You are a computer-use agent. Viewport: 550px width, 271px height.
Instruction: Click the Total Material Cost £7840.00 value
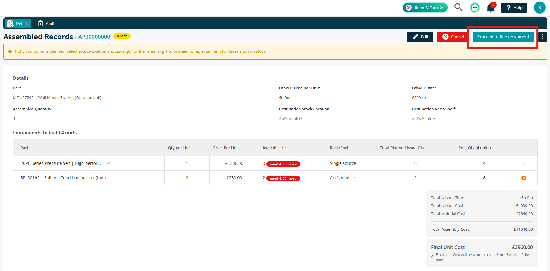click(x=524, y=214)
